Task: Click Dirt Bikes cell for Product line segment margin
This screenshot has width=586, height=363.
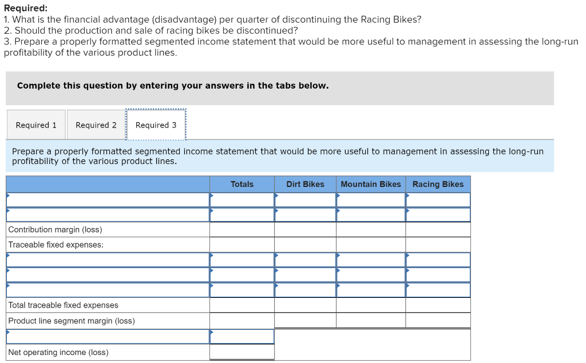Action: click(x=305, y=321)
